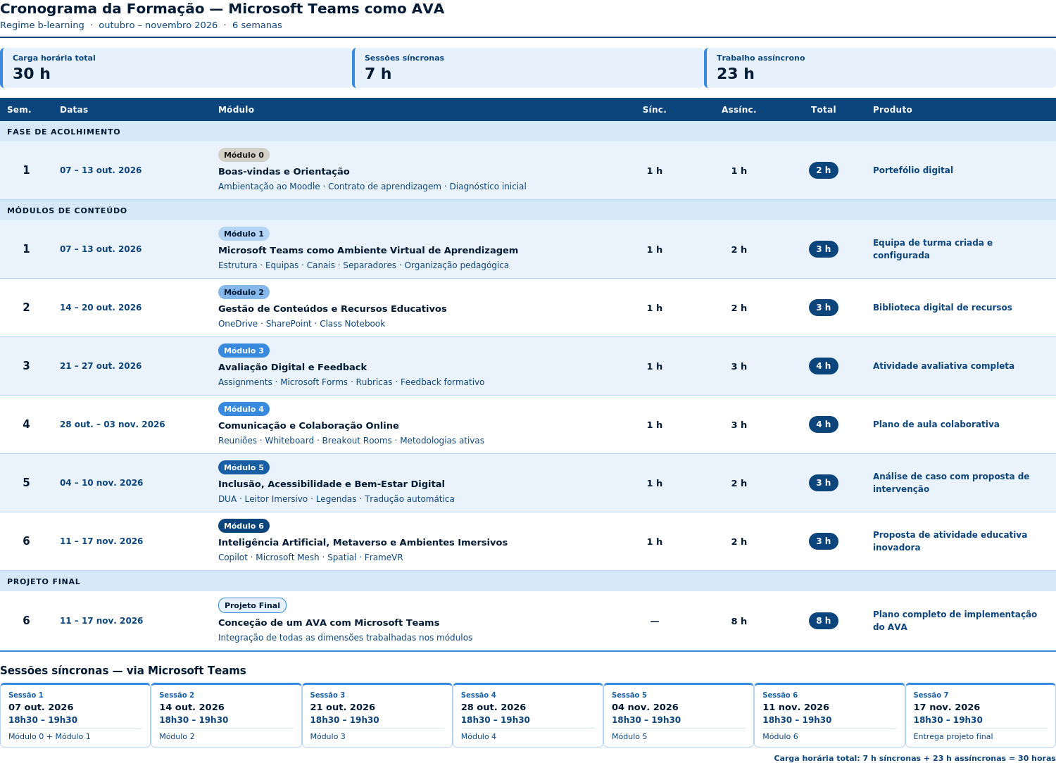Click the "Boas-vindas e Orientação" module title
The image size is (1056, 763).
point(284,172)
